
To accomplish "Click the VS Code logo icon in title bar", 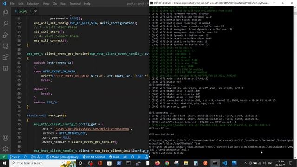I will (4, 3).
